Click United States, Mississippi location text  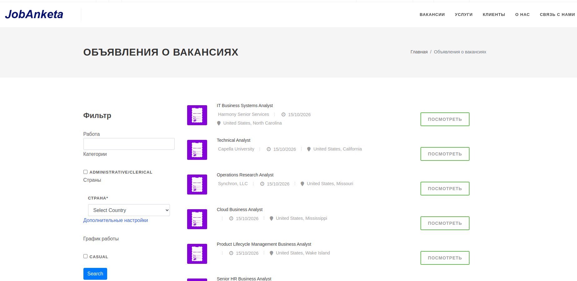[x=301, y=218]
